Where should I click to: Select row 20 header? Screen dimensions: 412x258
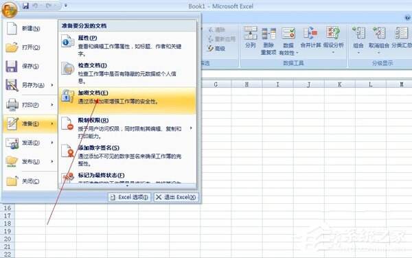8,239
